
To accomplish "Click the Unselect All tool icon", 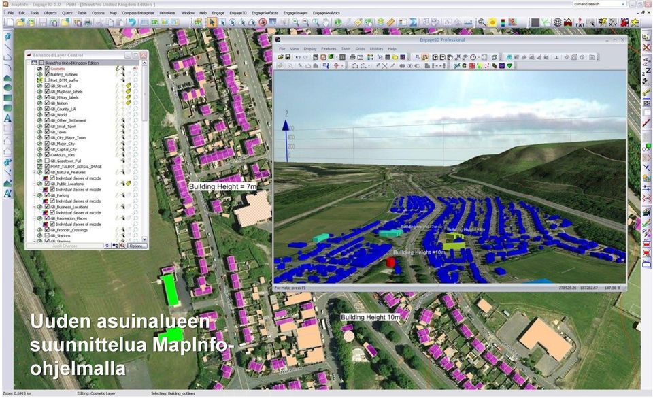I will click(x=263, y=22).
